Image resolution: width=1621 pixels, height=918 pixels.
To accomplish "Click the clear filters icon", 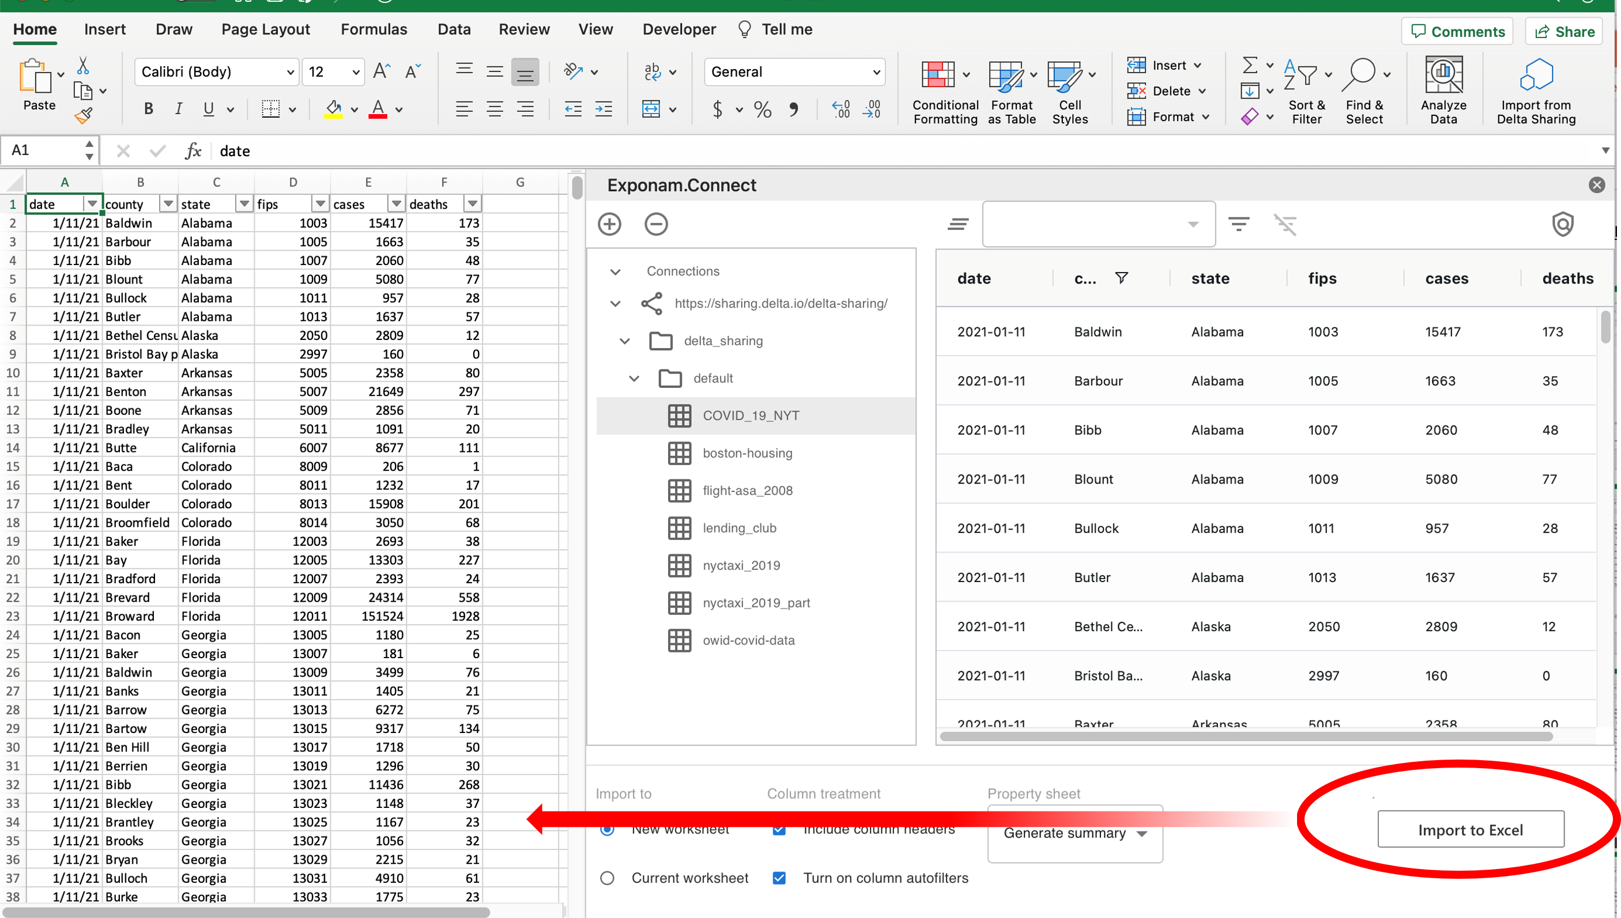I will 1285,224.
